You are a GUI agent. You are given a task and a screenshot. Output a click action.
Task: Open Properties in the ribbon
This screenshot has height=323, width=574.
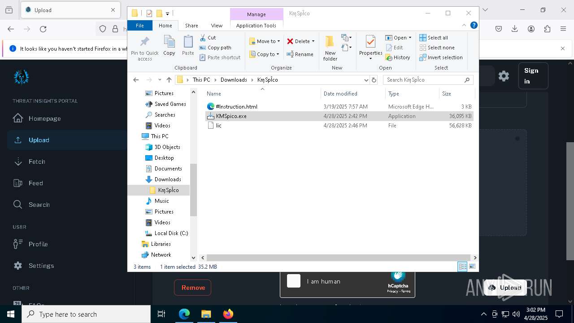coord(370,48)
